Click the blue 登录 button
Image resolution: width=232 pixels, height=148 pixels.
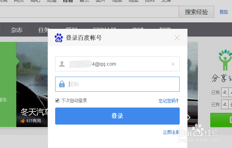coord(117,116)
